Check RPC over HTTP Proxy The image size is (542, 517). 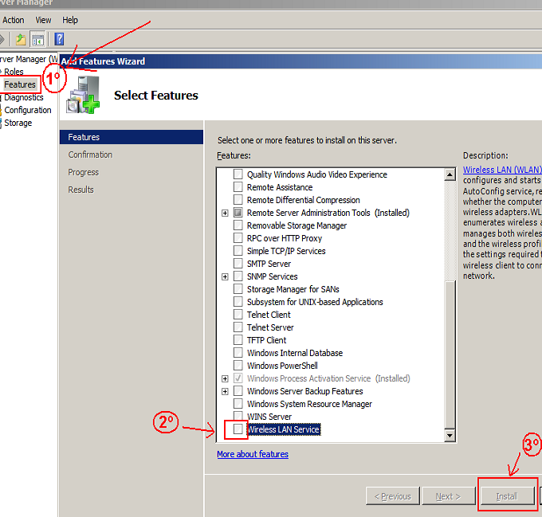[238, 238]
